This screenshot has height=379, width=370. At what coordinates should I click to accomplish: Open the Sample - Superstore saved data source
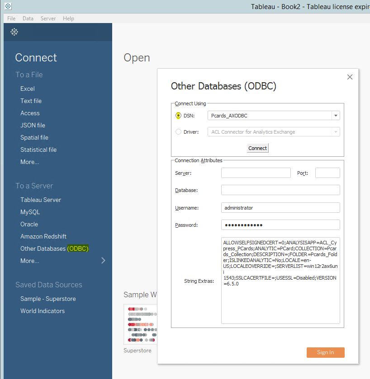(48, 299)
